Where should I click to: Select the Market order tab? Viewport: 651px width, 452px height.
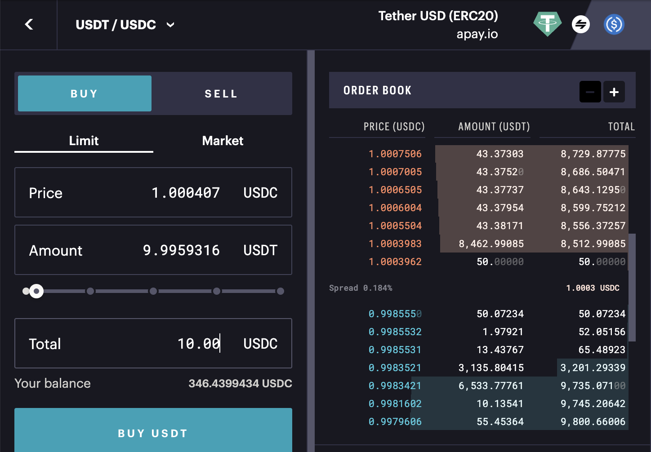tap(223, 141)
